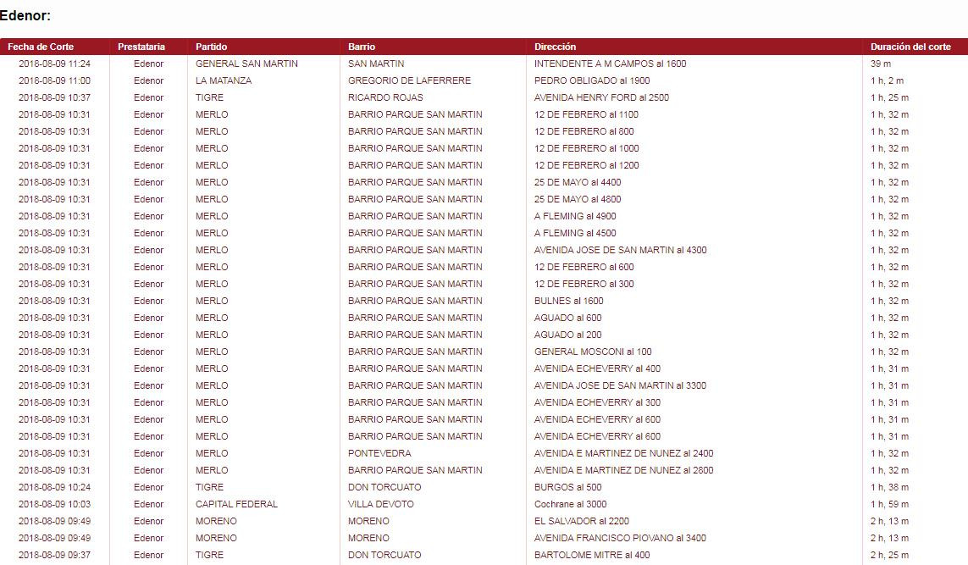
Task: Select 'AVENIDA E MARTINEZ DE NUNEZ al 2400'
Action: 623,453
